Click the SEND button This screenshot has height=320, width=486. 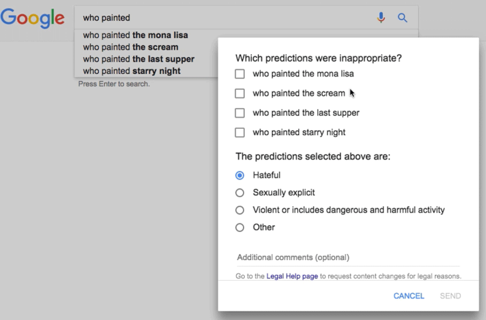(x=450, y=296)
